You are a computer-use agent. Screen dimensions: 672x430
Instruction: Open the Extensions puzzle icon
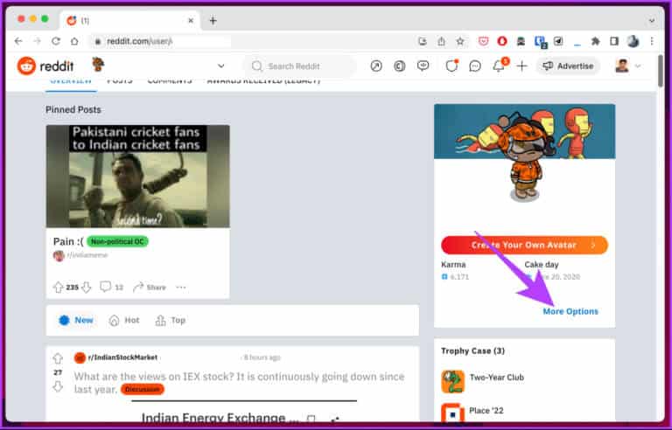(x=595, y=41)
